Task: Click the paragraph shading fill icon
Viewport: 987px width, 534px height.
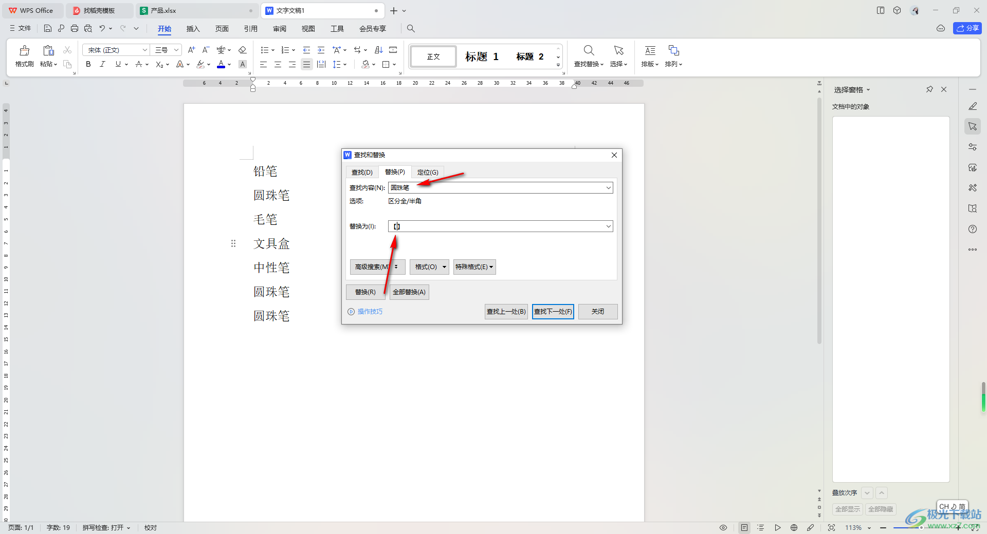Action: (x=365, y=64)
